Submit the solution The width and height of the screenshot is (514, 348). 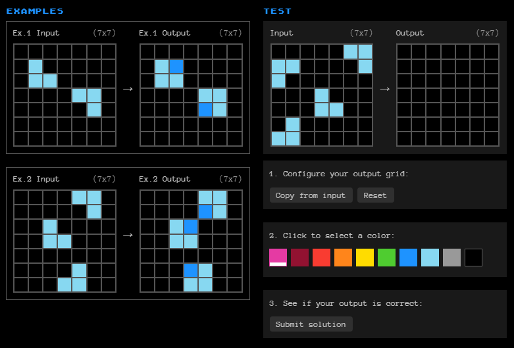point(311,324)
